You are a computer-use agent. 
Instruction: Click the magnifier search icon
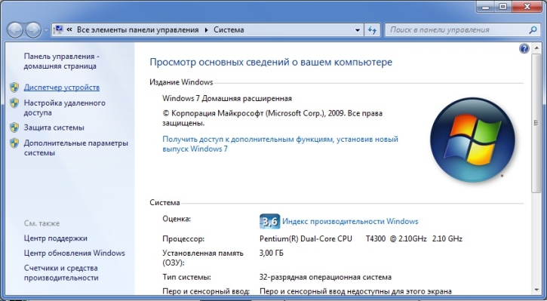click(533, 30)
